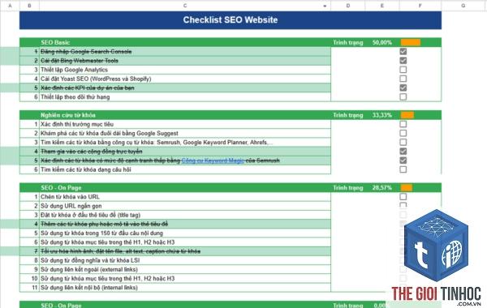Open the Công cụ Keyword Magic link
487x308 pixels.
coord(213,160)
